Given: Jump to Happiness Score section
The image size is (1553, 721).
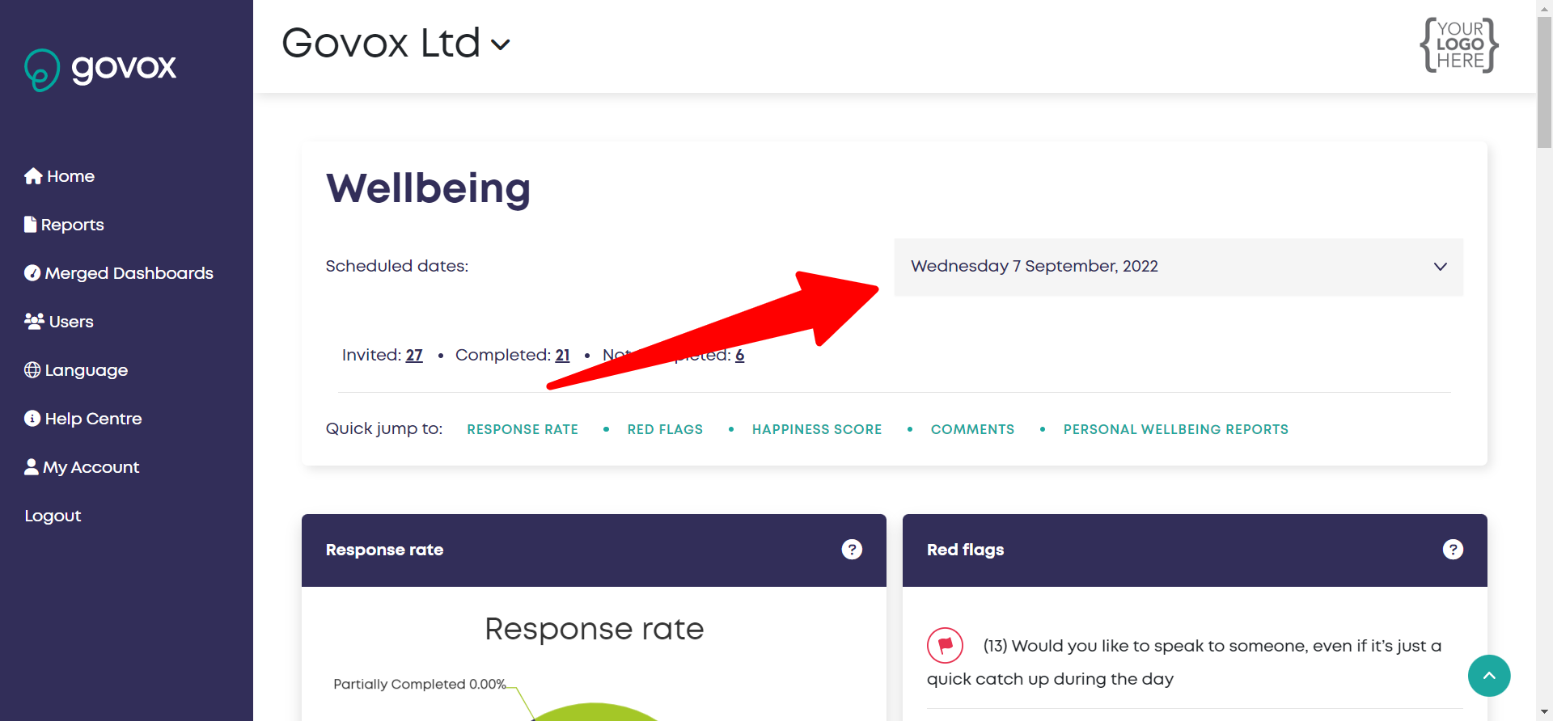Looking at the screenshot, I should coord(817,429).
